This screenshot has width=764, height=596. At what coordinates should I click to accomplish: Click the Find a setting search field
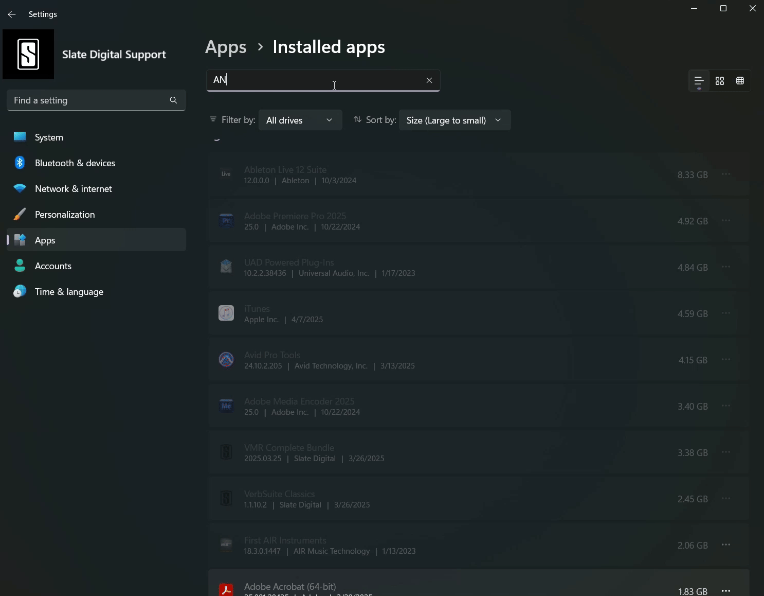tap(96, 100)
